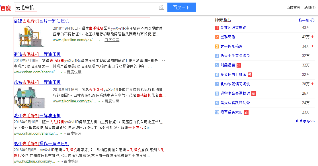The image size is (318, 166).
Task: Click the rank 1 badge for 吴亦凡销量欺诈
Action: [217, 28]
